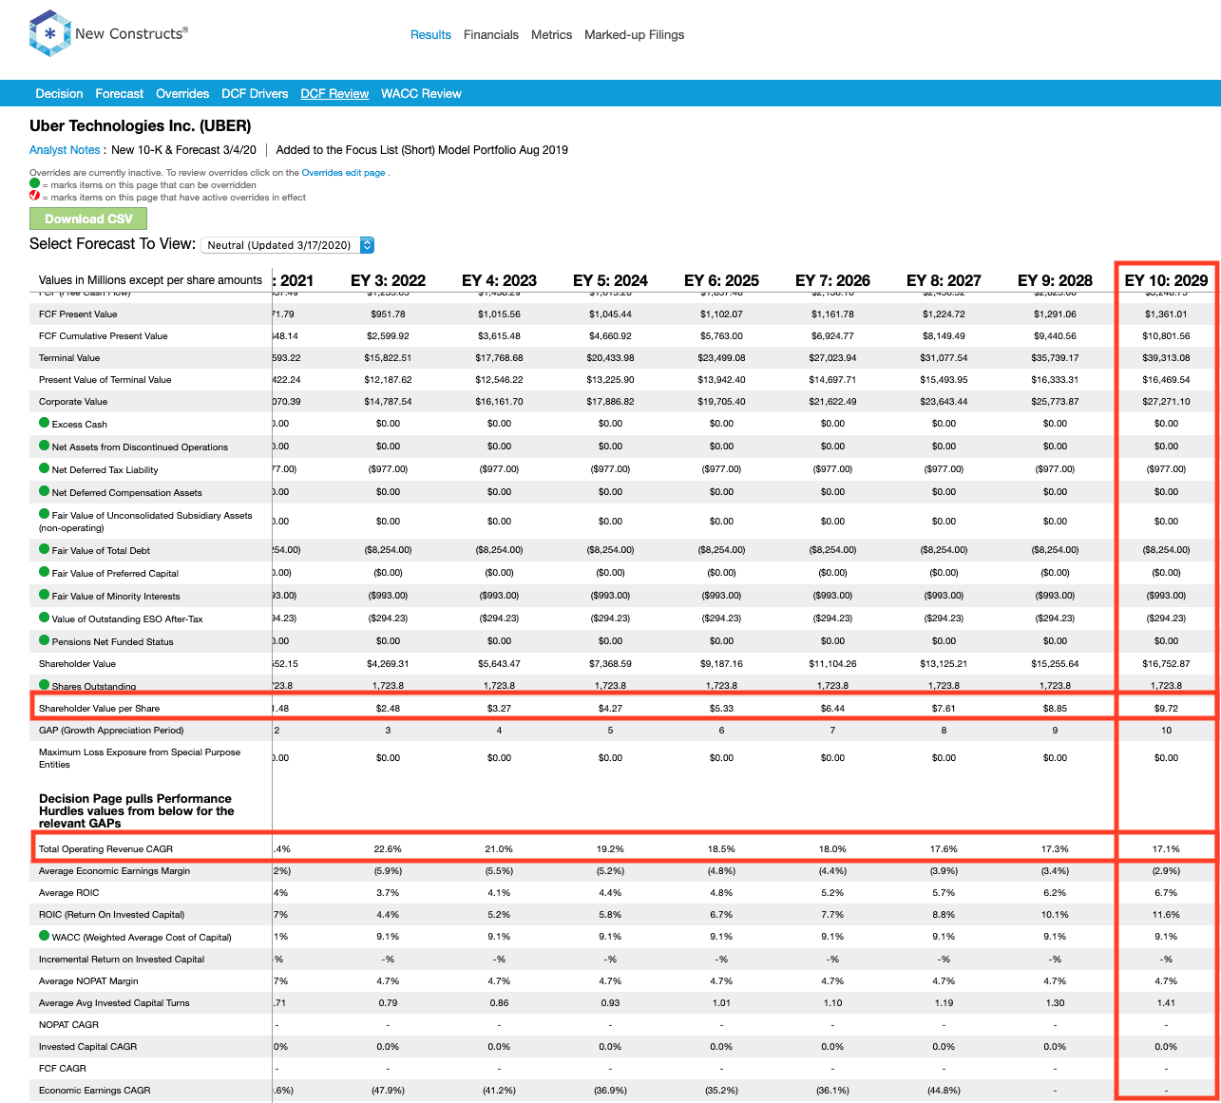Click the EY 5: 2024 column header
1221x1103 pixels.
tap(610, 280)
